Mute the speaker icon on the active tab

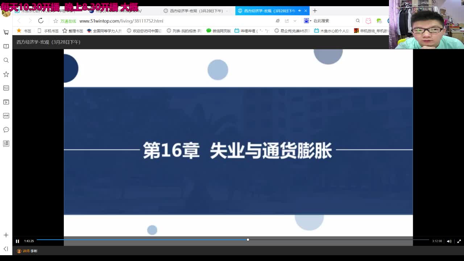click(x=299, y=11)
